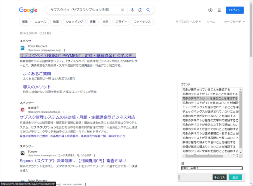
Task: Open the ツール option
Action: click(x=211, y=22)
